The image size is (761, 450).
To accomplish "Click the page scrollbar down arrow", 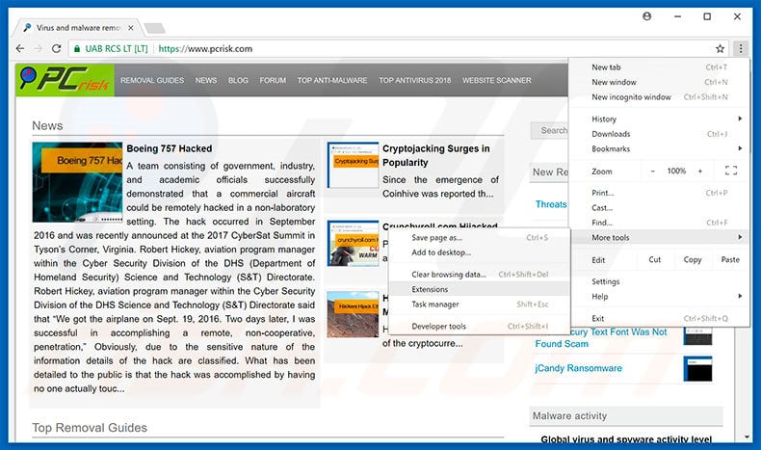I will (x=747, y=437).
